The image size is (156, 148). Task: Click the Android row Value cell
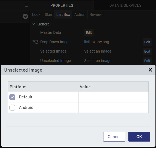point(113,108)
